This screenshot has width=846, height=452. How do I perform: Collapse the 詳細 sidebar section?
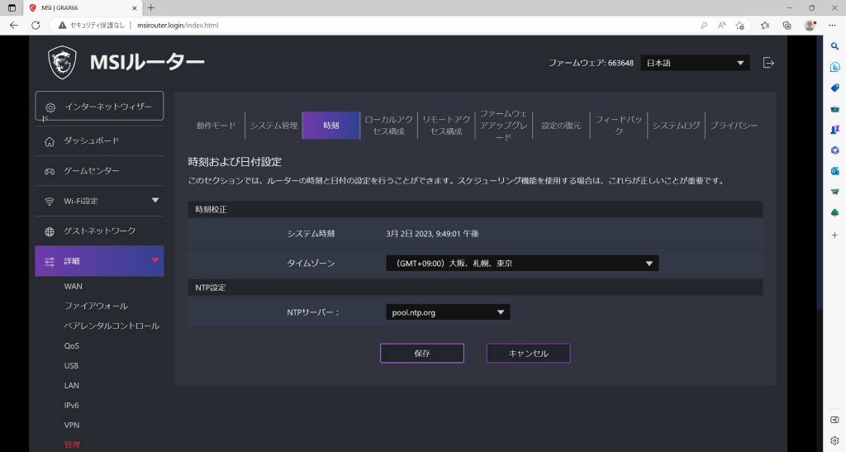(154, 261)
